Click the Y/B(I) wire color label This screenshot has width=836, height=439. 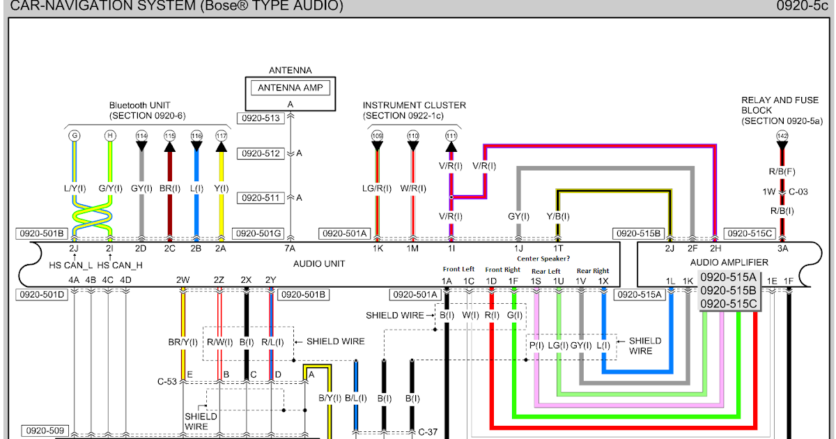coord(557,217)
